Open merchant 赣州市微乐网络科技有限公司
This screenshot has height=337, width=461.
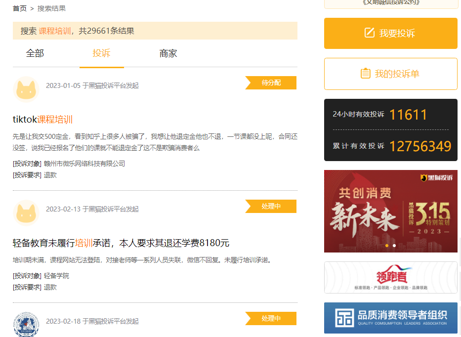(84, 164)
